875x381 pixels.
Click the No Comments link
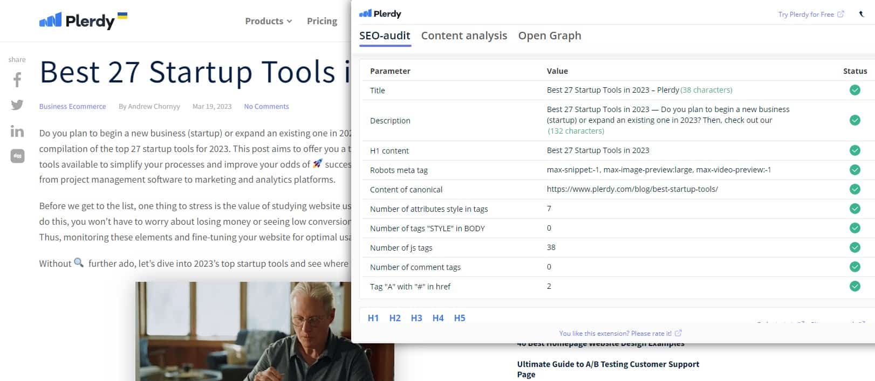pos(266,106)
